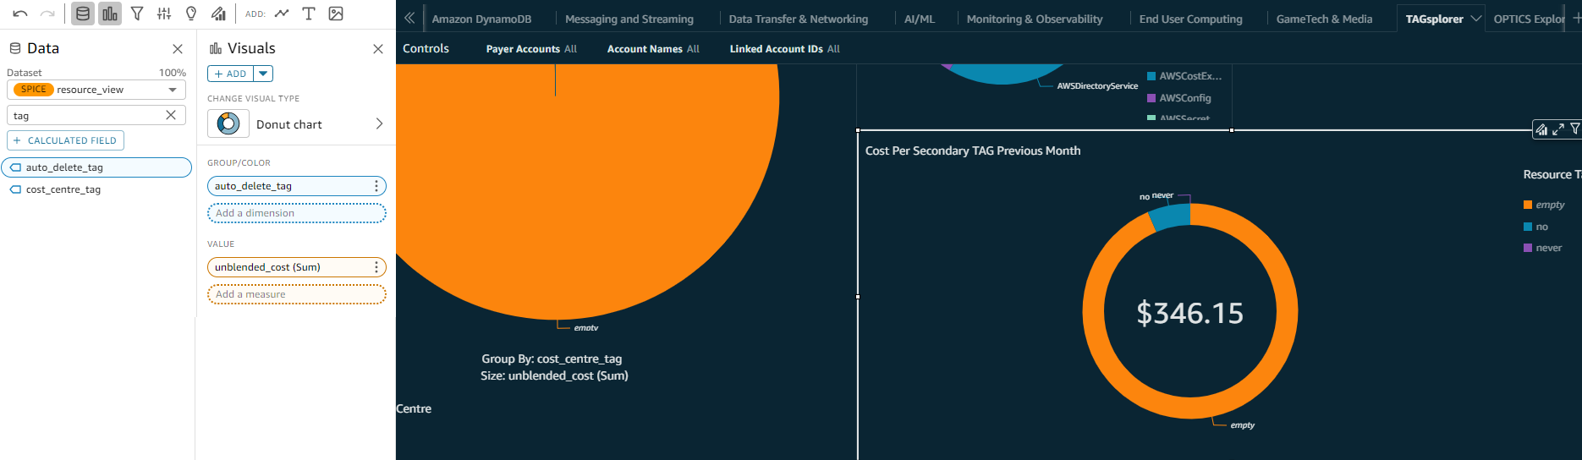Open the AI/ML sheet tab
The width and height of the screenshot is (1582, 460).
click(x=920, y=19)
